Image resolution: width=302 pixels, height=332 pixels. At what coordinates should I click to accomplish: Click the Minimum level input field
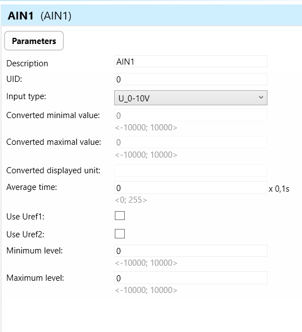pyautogui.click(x=191, y=251)
